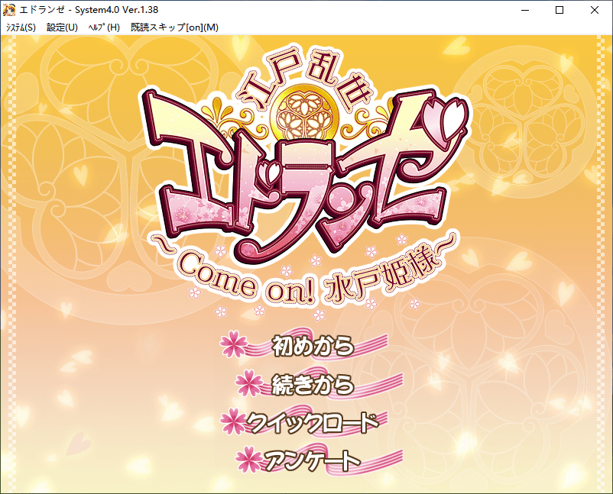Minimize the game window
This screenshot has height=494, width=613.
pyautogui.click(x=524, y=10)
